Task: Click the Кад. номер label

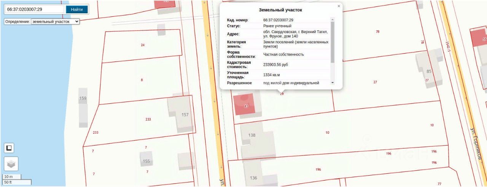Action: pyautogui.click(x=237, y=20)
